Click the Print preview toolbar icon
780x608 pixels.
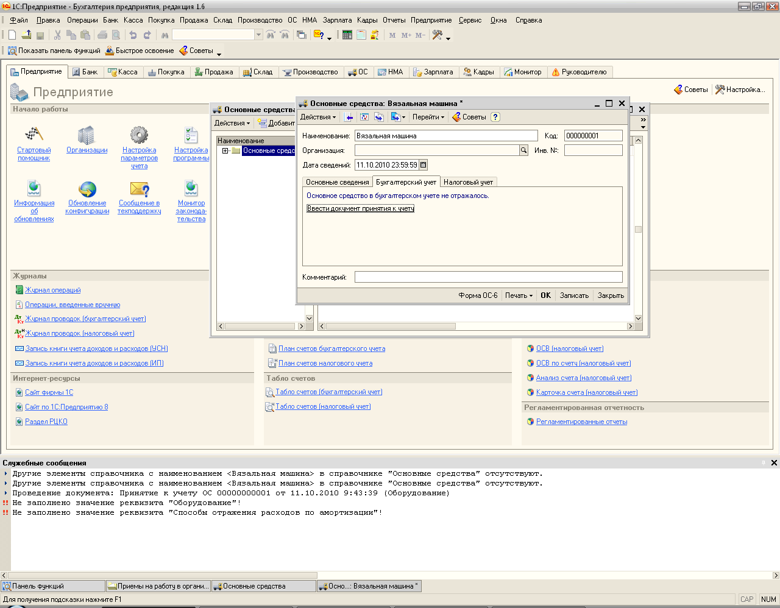116,35
